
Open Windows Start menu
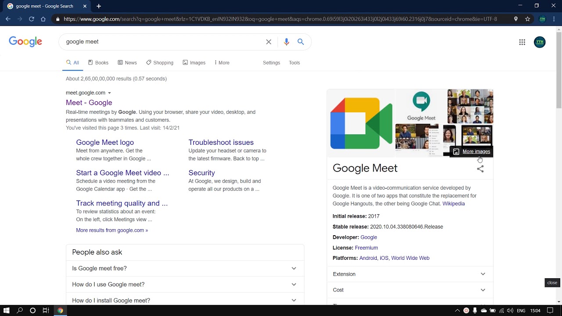coord(7,310)
